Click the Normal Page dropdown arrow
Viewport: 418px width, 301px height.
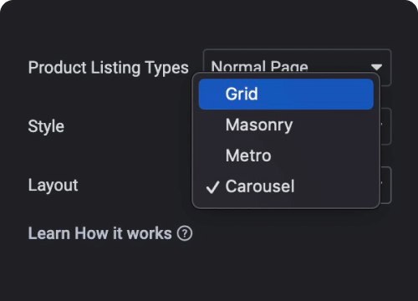[376, 67]
